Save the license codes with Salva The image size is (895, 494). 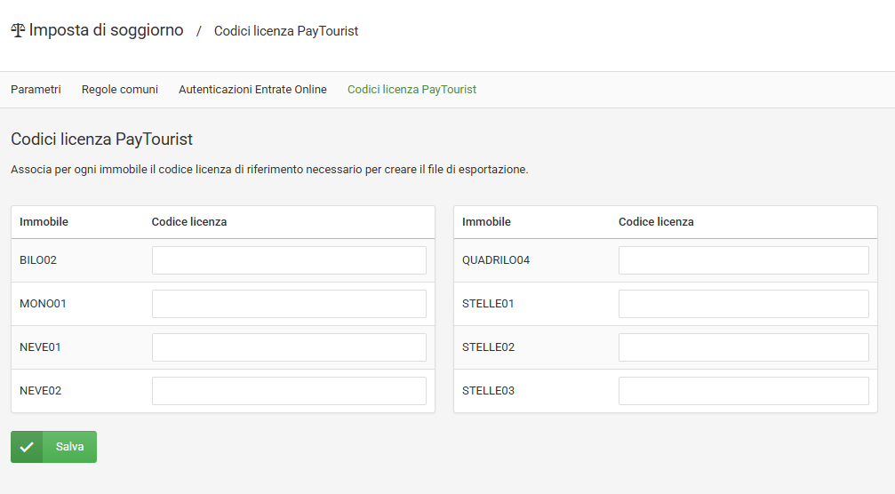coord(53,447)
